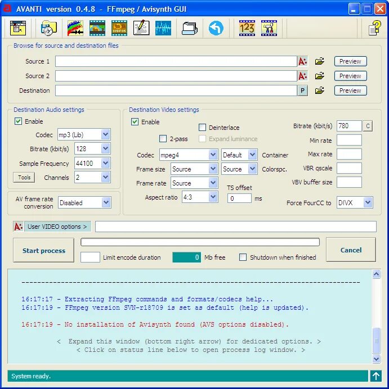Toggle the video Enable checkbox
Image resolution: width=389 pixels, height=389 pixels.
click(x=135, y=122)
